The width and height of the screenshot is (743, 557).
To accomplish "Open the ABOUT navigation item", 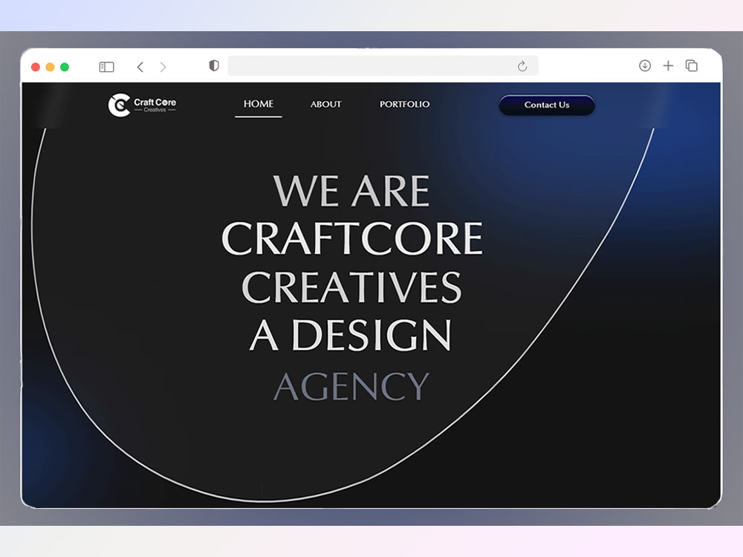I will [325, 104].
